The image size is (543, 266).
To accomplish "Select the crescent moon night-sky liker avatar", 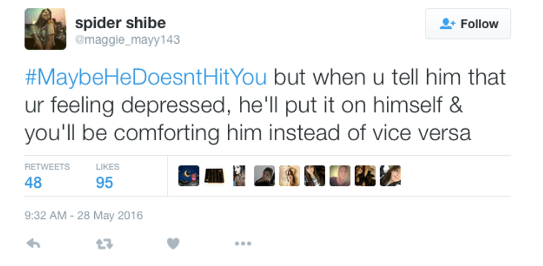I will [189, 176].
